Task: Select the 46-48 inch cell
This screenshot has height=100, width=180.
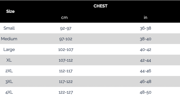Action: 145,82
